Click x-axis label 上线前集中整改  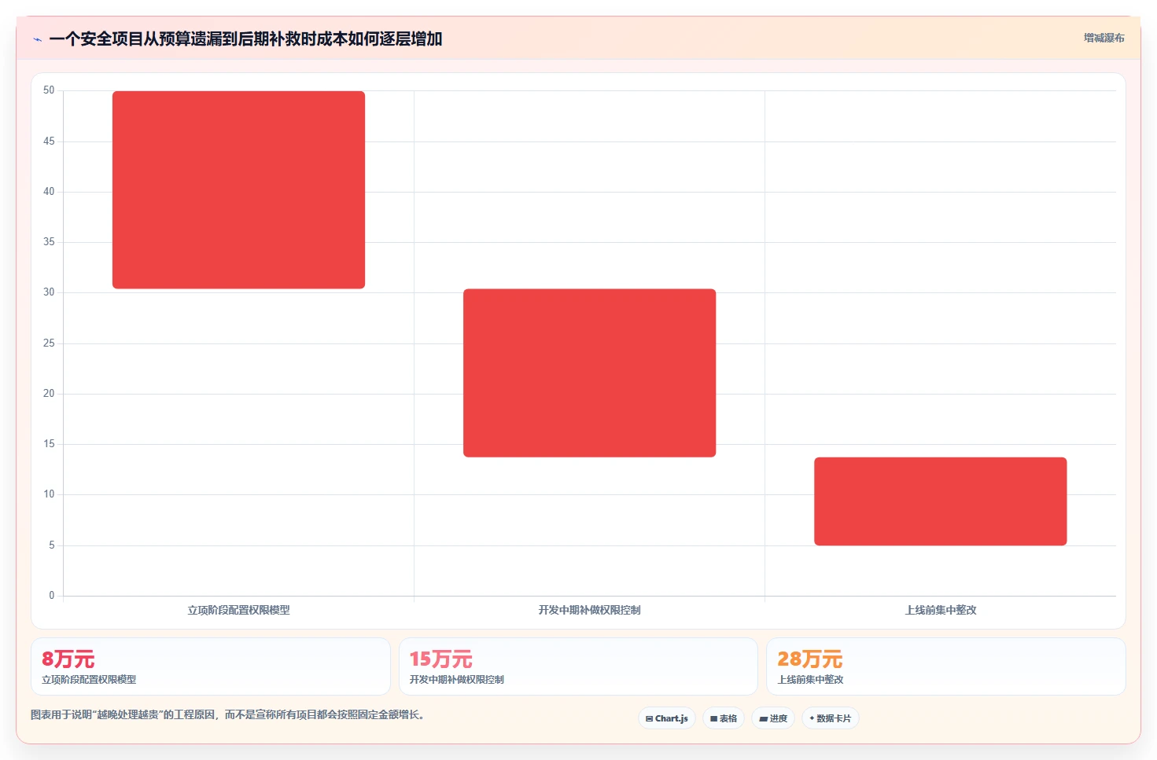click(x=941, y=610)
